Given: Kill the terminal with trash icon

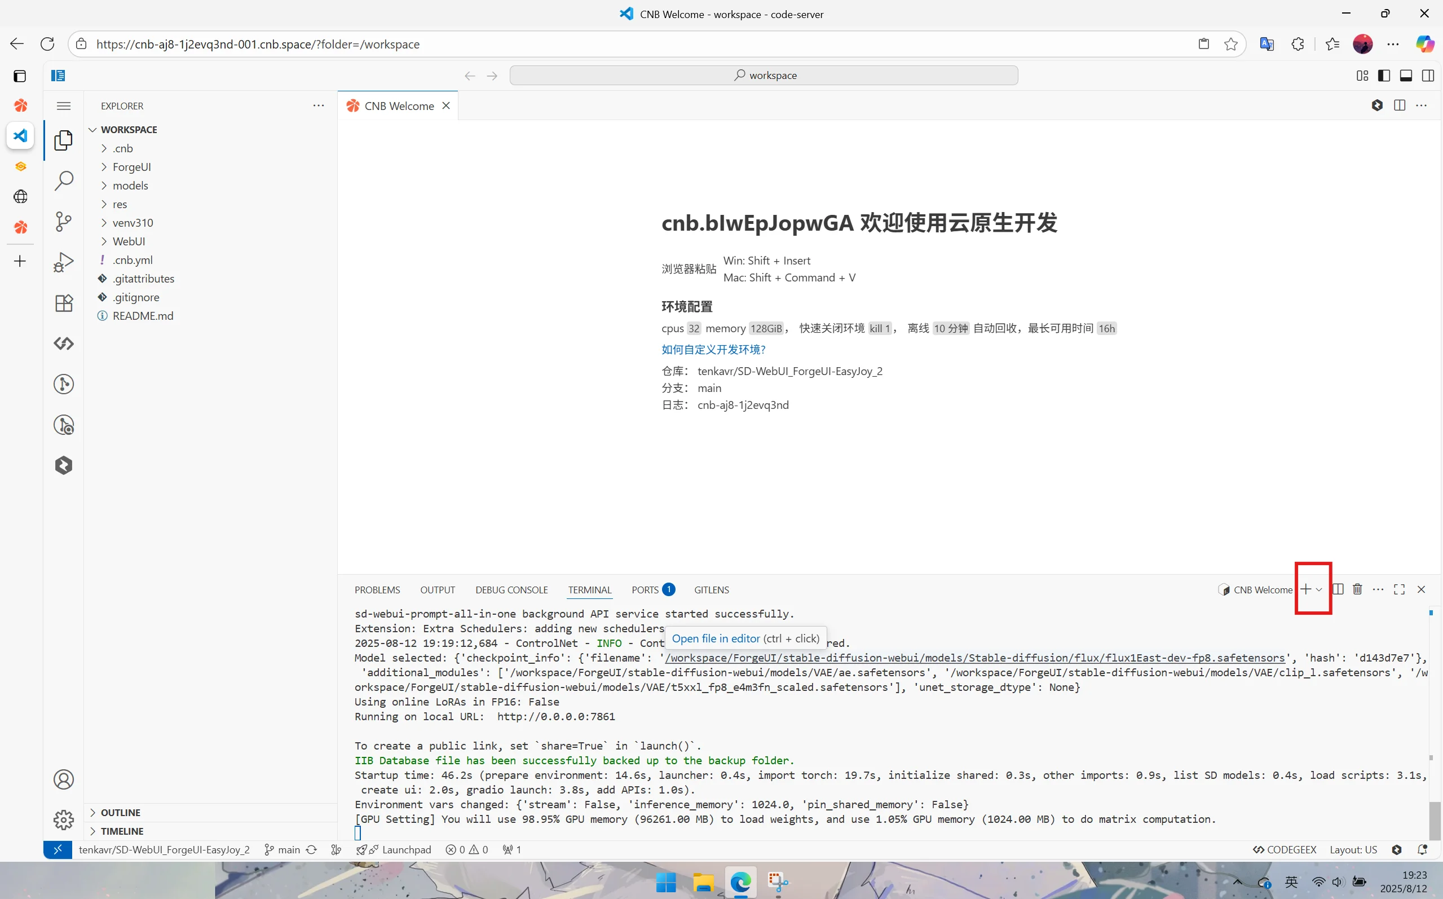Looking at the screenshot, I should point(1357,589).
